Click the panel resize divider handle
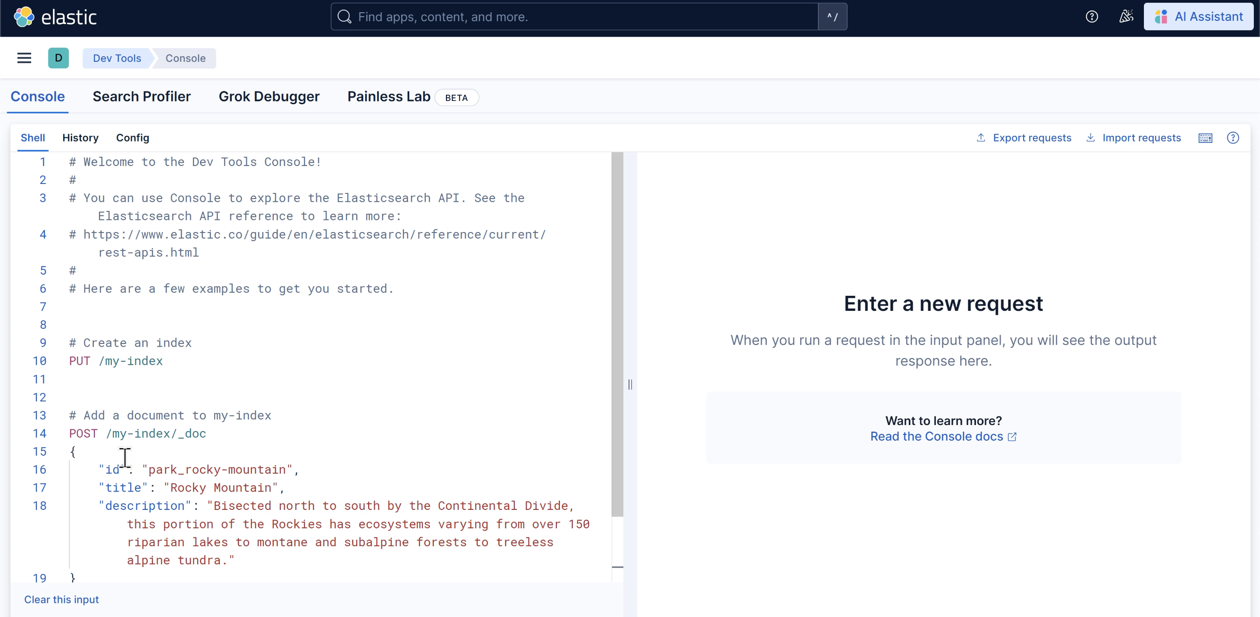Screen dimensions: 1260x617 (630, 385)
